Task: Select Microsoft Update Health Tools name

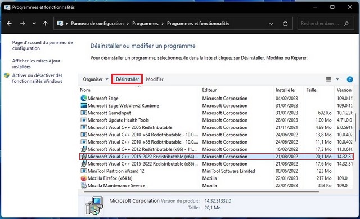Action: (x=118, y=120)
